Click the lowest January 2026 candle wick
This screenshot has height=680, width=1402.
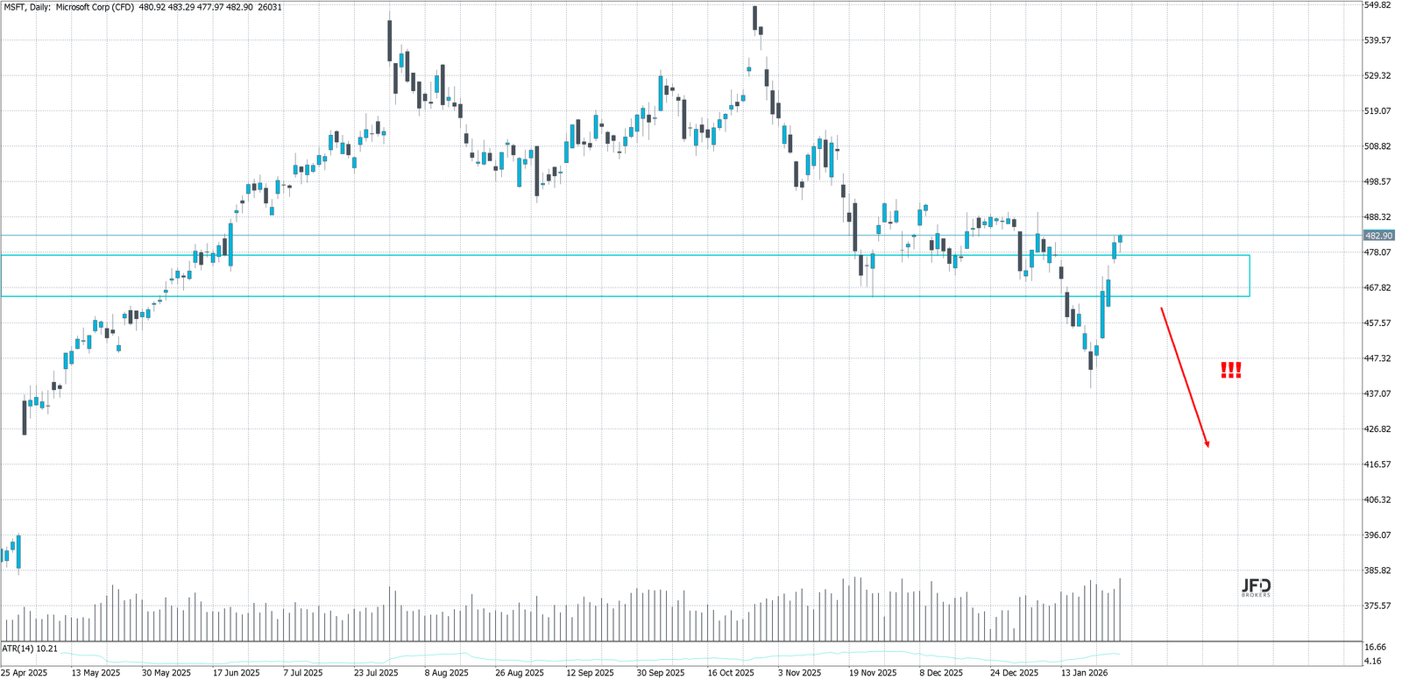[1091, 379]
